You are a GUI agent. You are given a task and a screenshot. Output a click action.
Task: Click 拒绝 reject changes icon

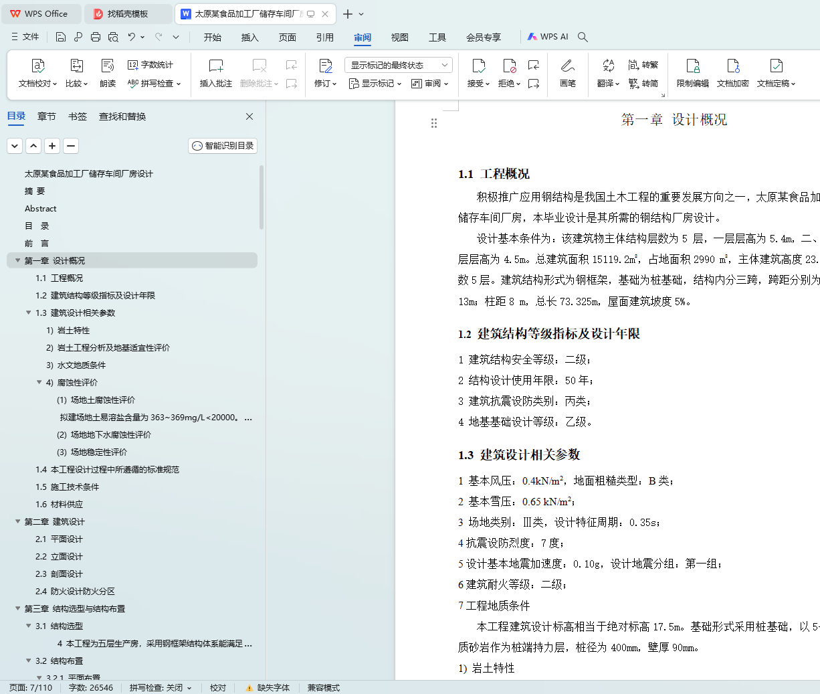coord(510,66)
